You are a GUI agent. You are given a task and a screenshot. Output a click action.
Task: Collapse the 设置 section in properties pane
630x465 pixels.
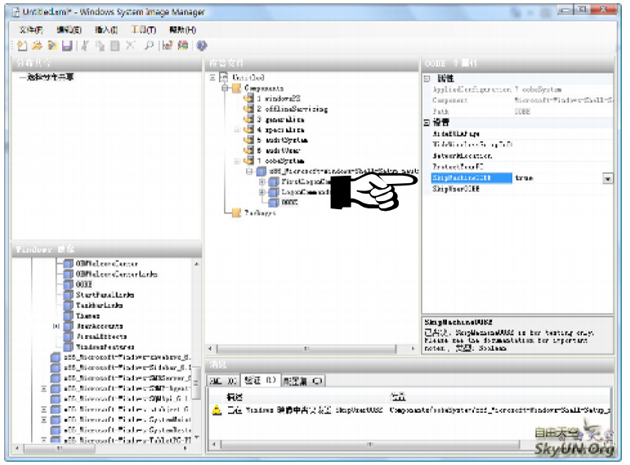427,123
